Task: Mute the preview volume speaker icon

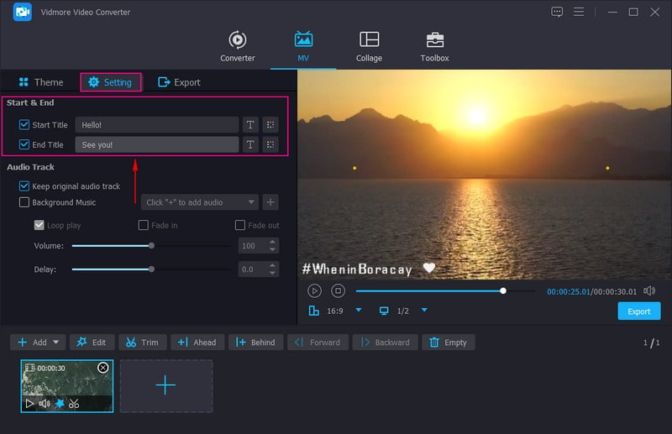Action: click(x=648, y=290)
